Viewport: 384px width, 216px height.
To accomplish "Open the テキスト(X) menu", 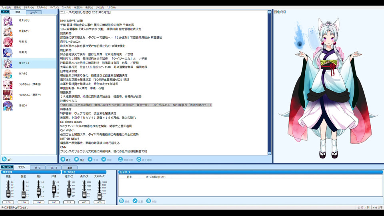I will click(29, 8).
